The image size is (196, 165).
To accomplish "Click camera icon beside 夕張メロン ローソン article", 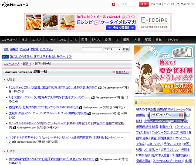I will (x=89, y=113).
